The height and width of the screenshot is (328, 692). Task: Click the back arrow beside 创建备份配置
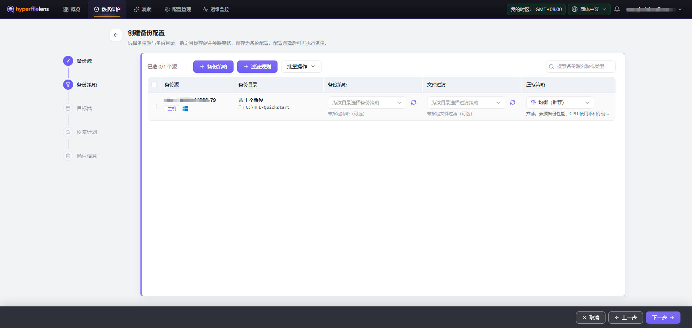pyautogui.click(x=116, y=35)
